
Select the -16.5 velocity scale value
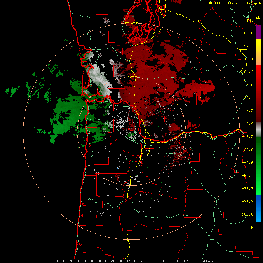coord(248,137)
